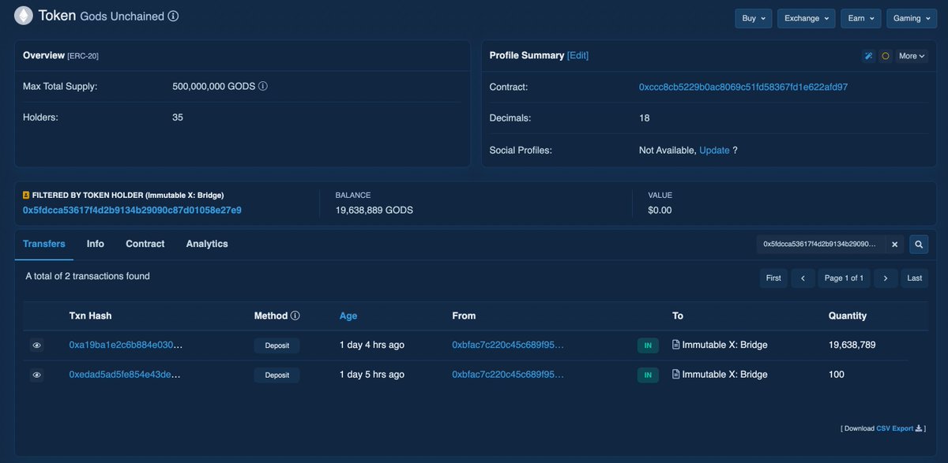
Task: Open contract address 0xccc8cb5229b0ac8069c51fd58367fd1e622afd97
Action: tap(743, 87)
